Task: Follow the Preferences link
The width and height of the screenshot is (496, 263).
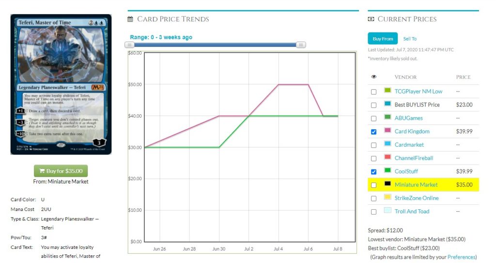Action: (x=461, y=257)
